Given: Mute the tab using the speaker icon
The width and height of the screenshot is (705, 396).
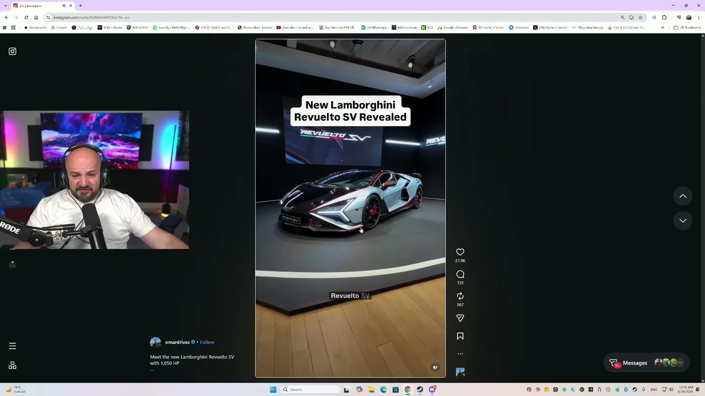Looking at the screenshot, I should pyautogui.click(x=64, y=5).
